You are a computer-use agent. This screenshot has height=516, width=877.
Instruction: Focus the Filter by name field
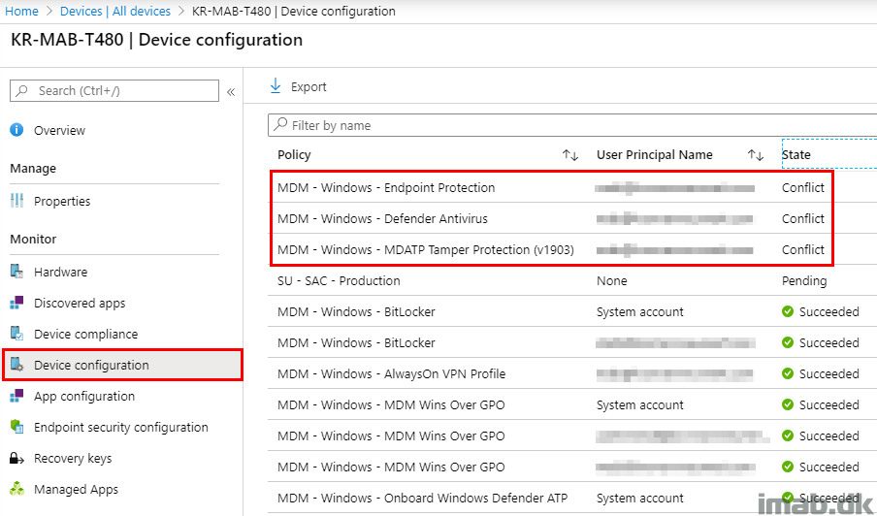pyautogui.click(x=572, y=125)
